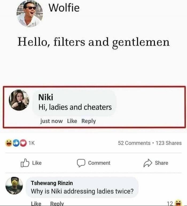
Task: Open the red heart Love reaction icon
Action: tap(23, 143)
